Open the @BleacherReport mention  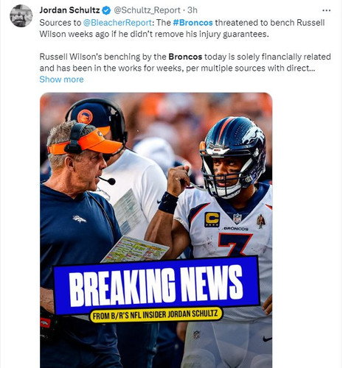(117, 23)
